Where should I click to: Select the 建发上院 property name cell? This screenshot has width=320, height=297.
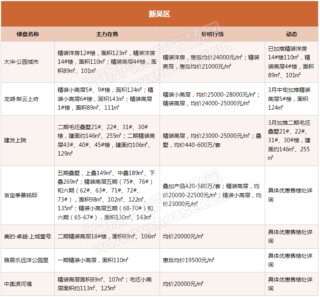tap(15, 140)
